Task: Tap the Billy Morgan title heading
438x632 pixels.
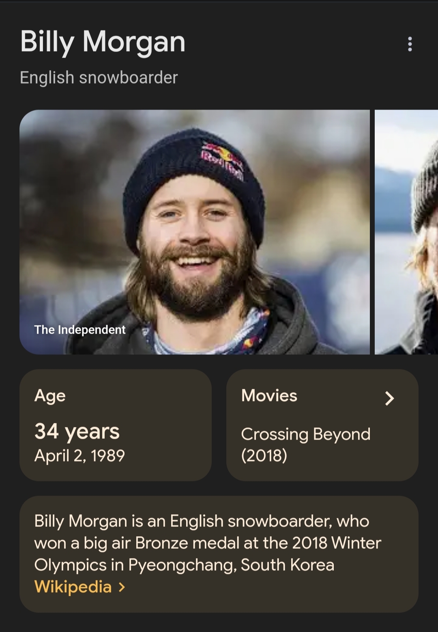Action: click(x=103, y=42)
